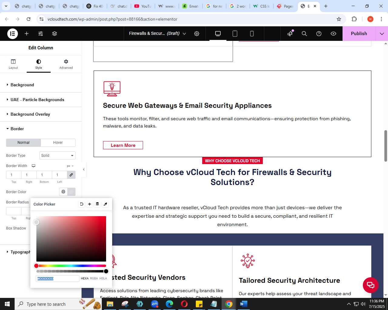Open Site Settings sliders icon
The image size is (388, 310).
(x=41, y=34)
